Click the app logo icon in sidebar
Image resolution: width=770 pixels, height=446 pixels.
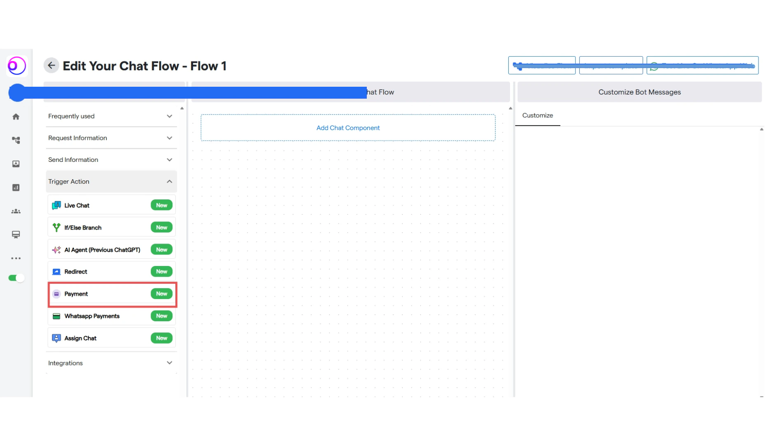tap(17, 66)
